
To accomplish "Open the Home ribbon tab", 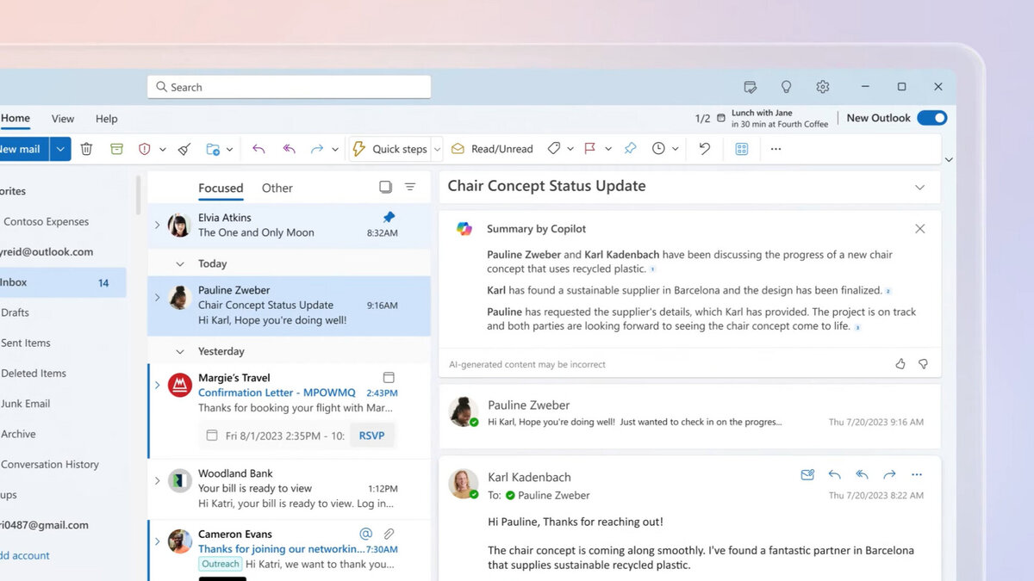I will pyautogui.click(x=16, y=119).
